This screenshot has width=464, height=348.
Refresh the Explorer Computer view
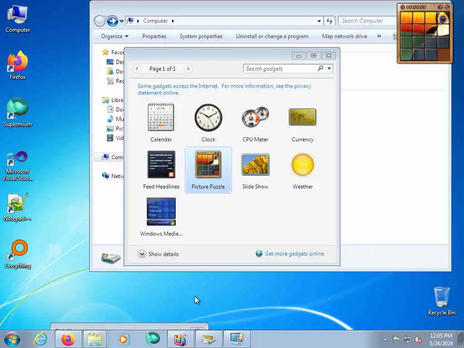(x=329, y=21)
